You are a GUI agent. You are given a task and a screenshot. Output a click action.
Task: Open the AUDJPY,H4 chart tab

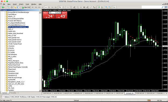coord(68,93)
